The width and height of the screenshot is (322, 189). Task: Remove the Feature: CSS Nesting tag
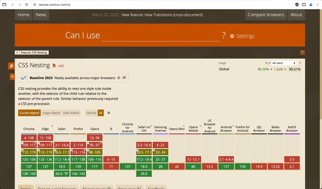point(17,53)
